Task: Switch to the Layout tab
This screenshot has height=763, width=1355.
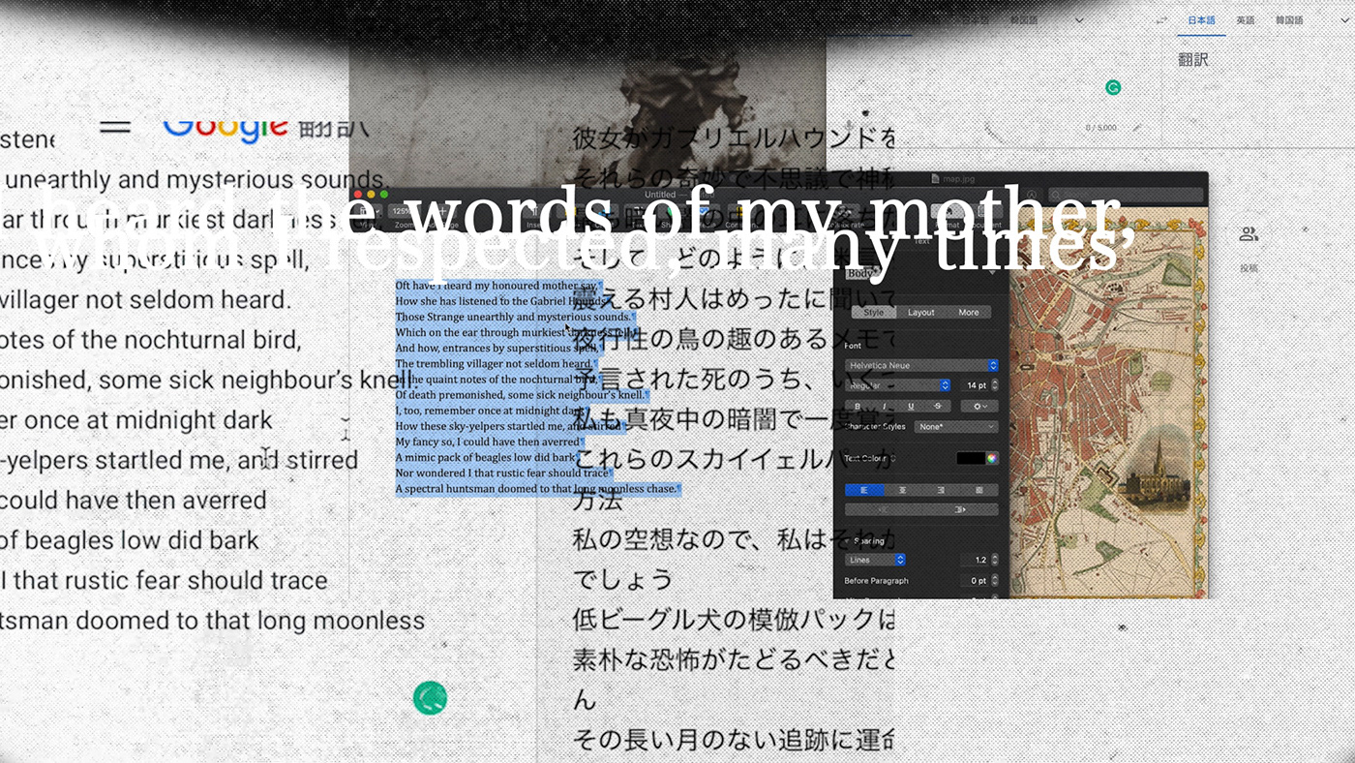Action: coord(920,312)
